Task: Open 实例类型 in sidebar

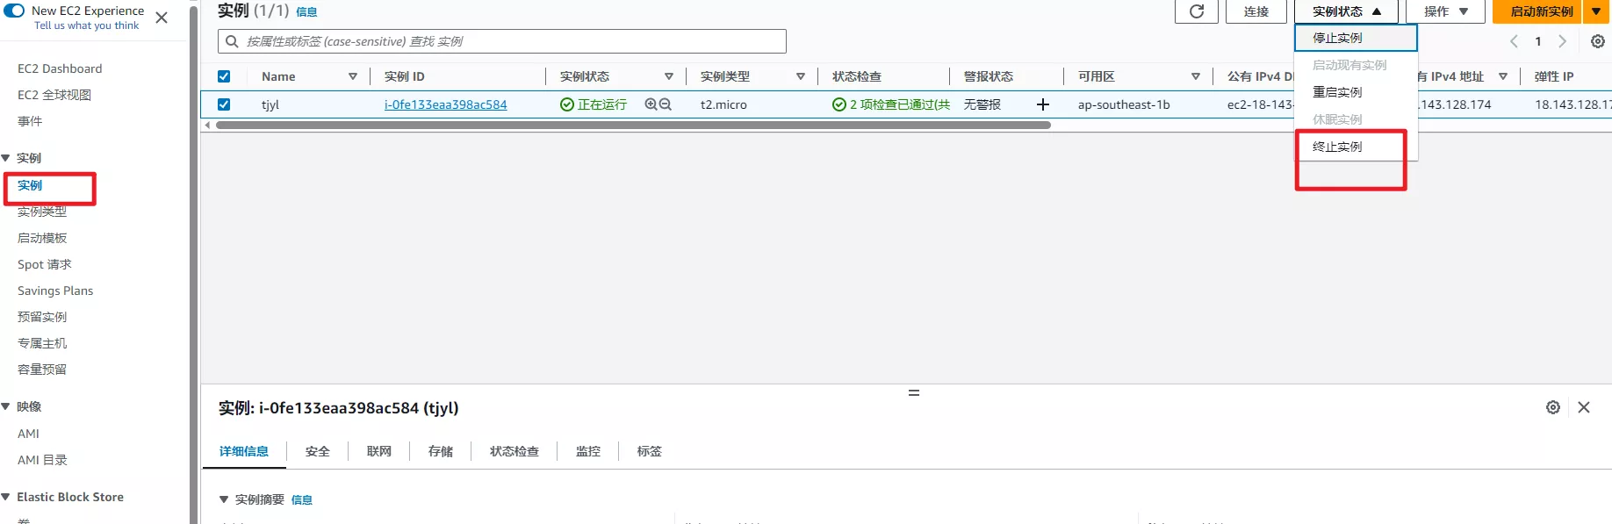Action: (x=42, y=212)
